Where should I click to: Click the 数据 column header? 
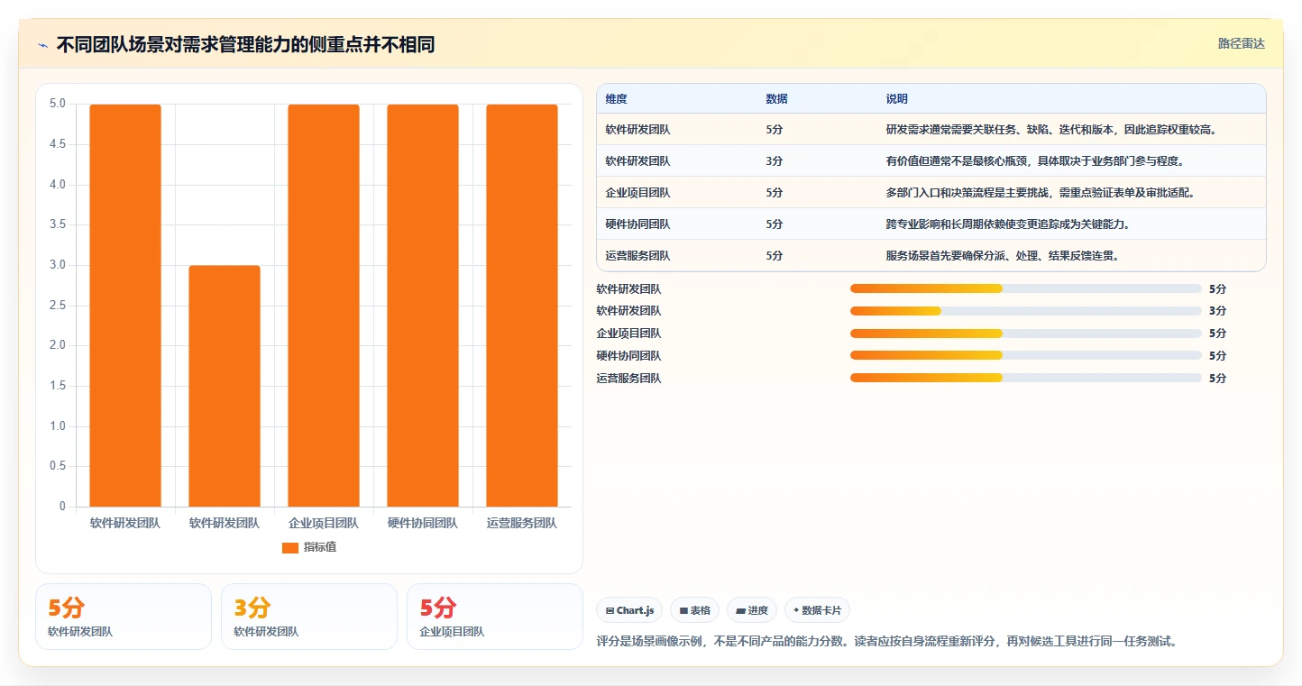(777, 99)
